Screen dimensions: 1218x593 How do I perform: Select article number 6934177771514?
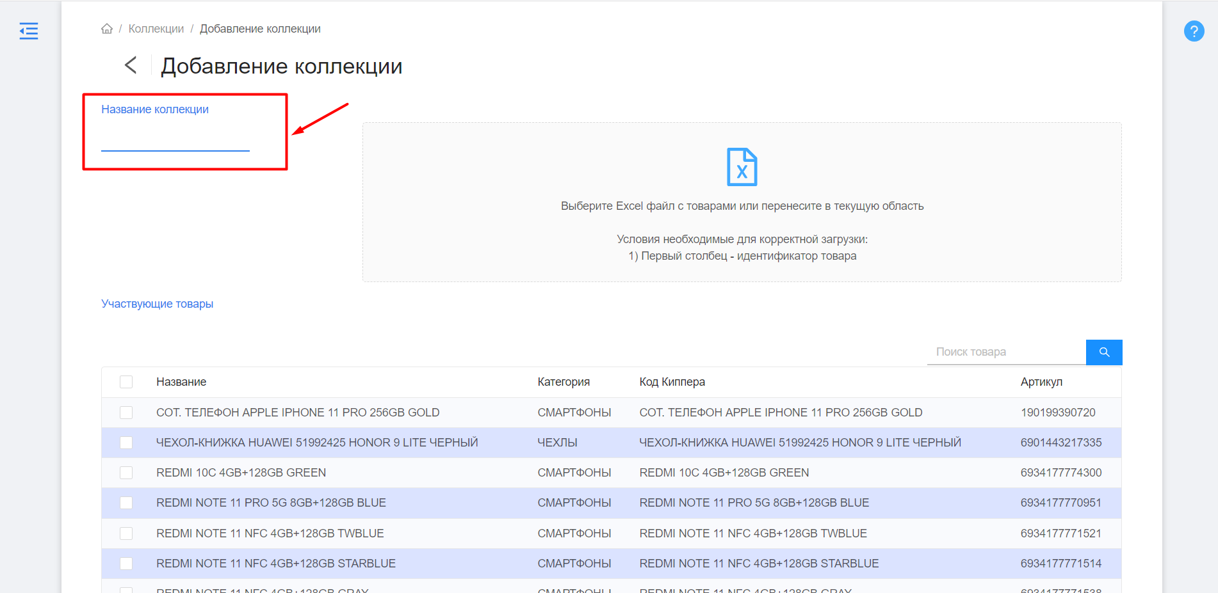[1061, 564]
